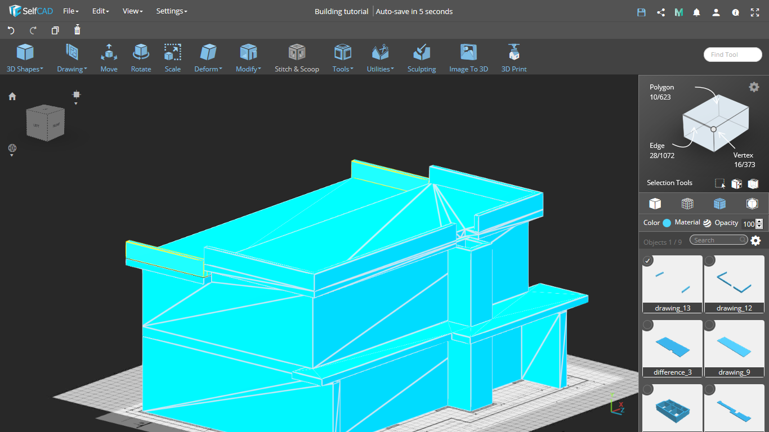Open the Sculpting tool
The image size is (769, 432).
(422, 58)
